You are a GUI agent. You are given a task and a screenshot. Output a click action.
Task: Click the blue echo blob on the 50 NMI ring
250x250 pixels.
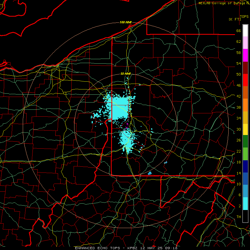150,173
